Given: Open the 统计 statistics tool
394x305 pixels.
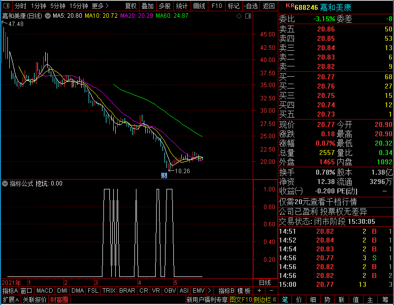Looking at the screenshot, I should [x=182, y=6].
